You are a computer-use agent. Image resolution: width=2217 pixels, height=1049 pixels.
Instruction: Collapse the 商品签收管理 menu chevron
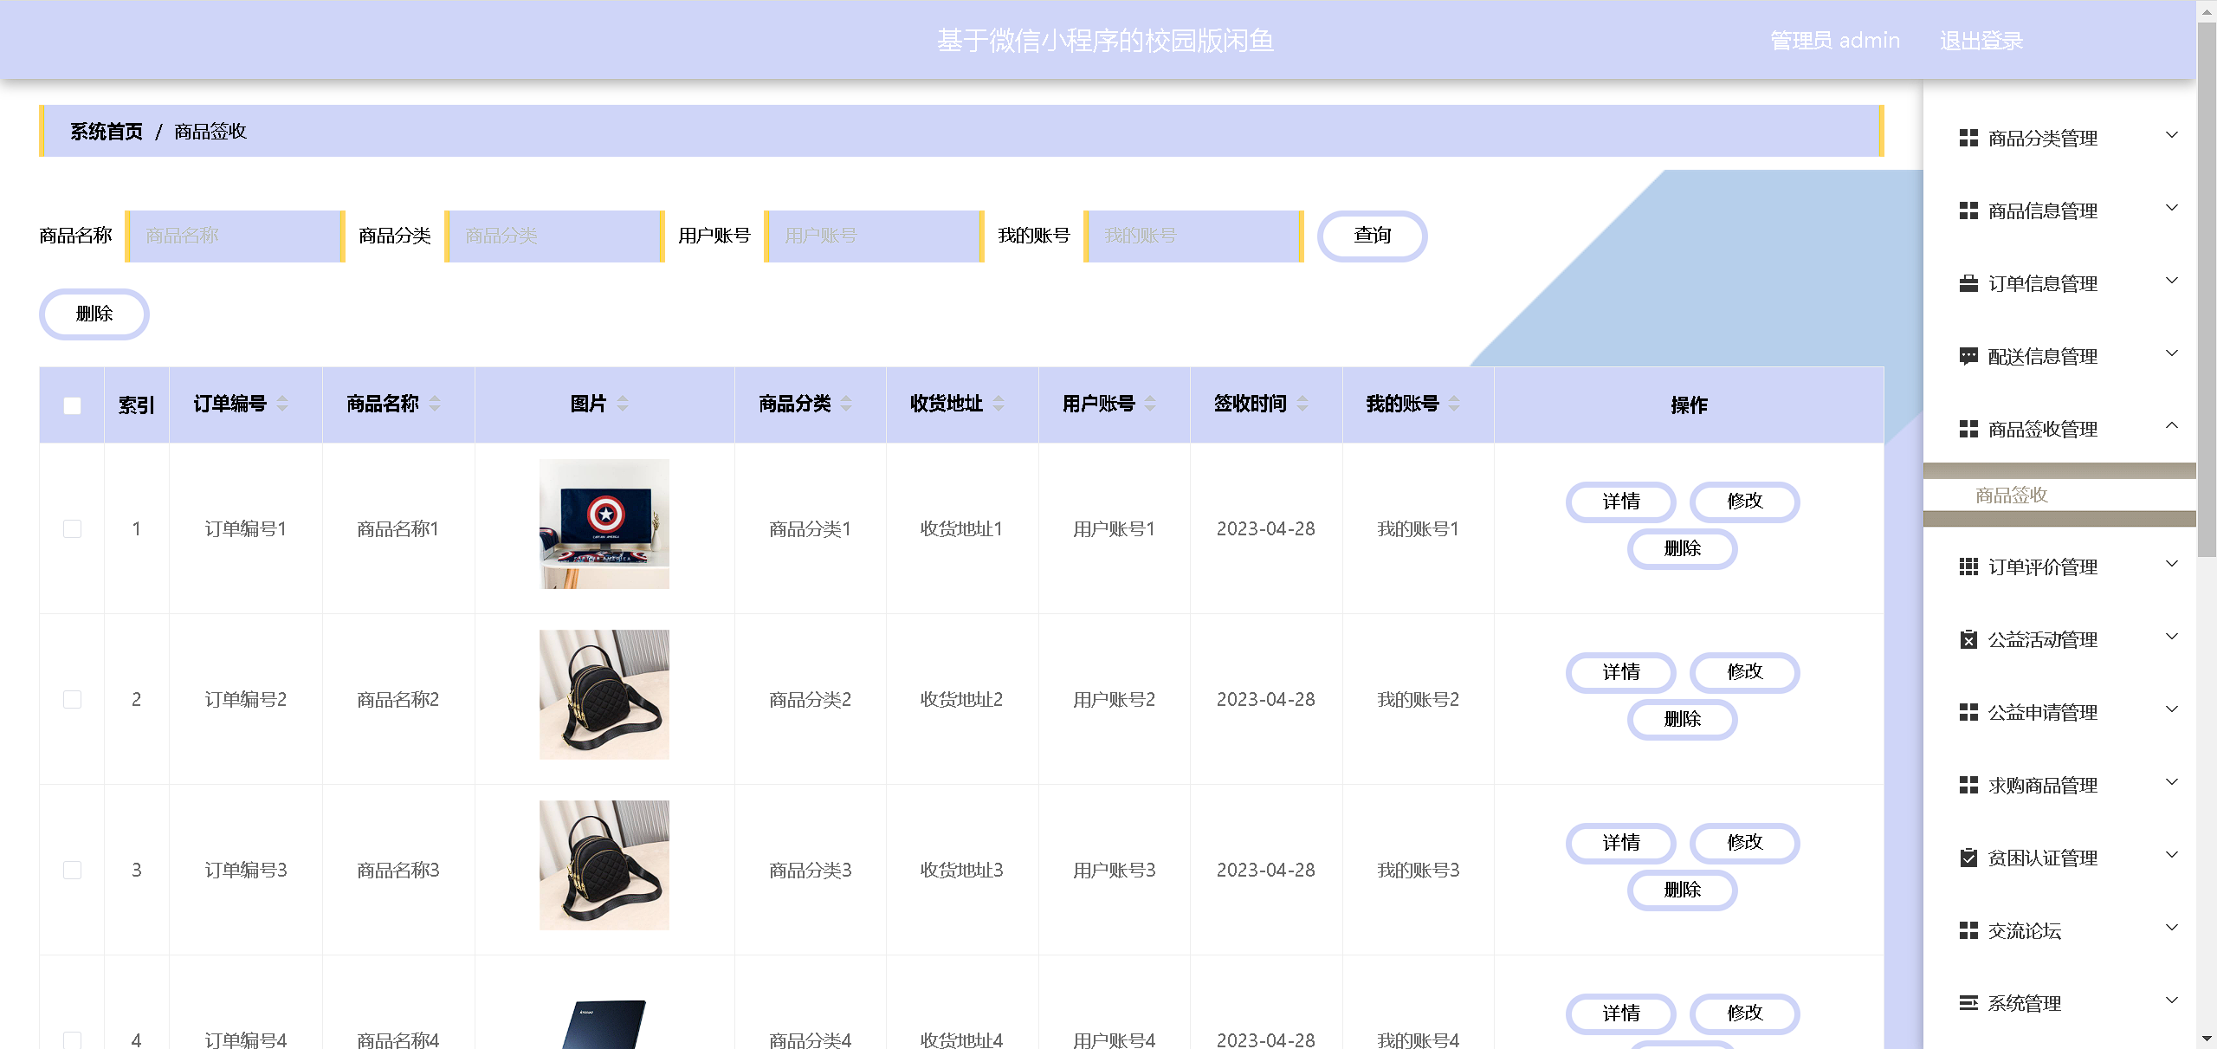2171,425
